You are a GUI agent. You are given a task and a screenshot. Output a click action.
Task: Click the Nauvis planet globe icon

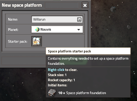point(37,29)
